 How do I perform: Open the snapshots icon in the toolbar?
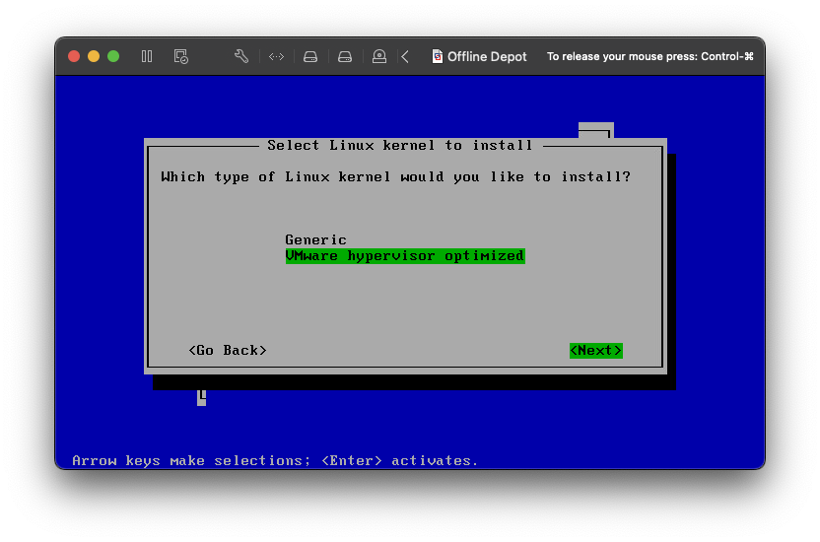(180, 56)
